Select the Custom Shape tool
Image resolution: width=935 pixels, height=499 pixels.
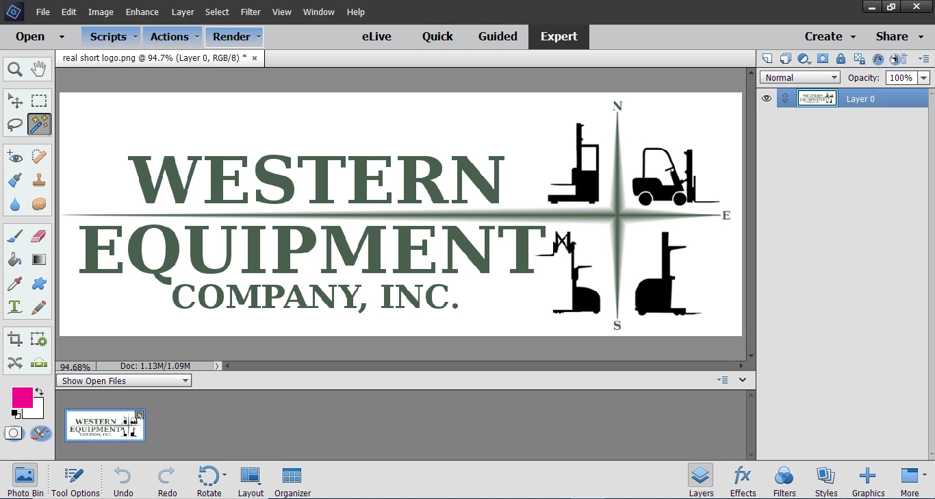(39, 283)
